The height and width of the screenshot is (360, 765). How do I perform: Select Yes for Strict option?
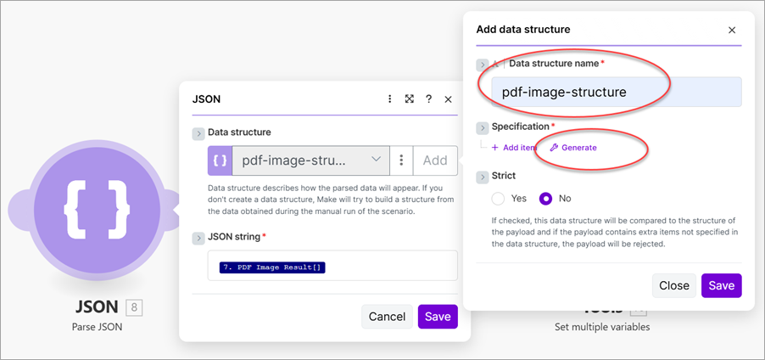click(x=500, y=199)
